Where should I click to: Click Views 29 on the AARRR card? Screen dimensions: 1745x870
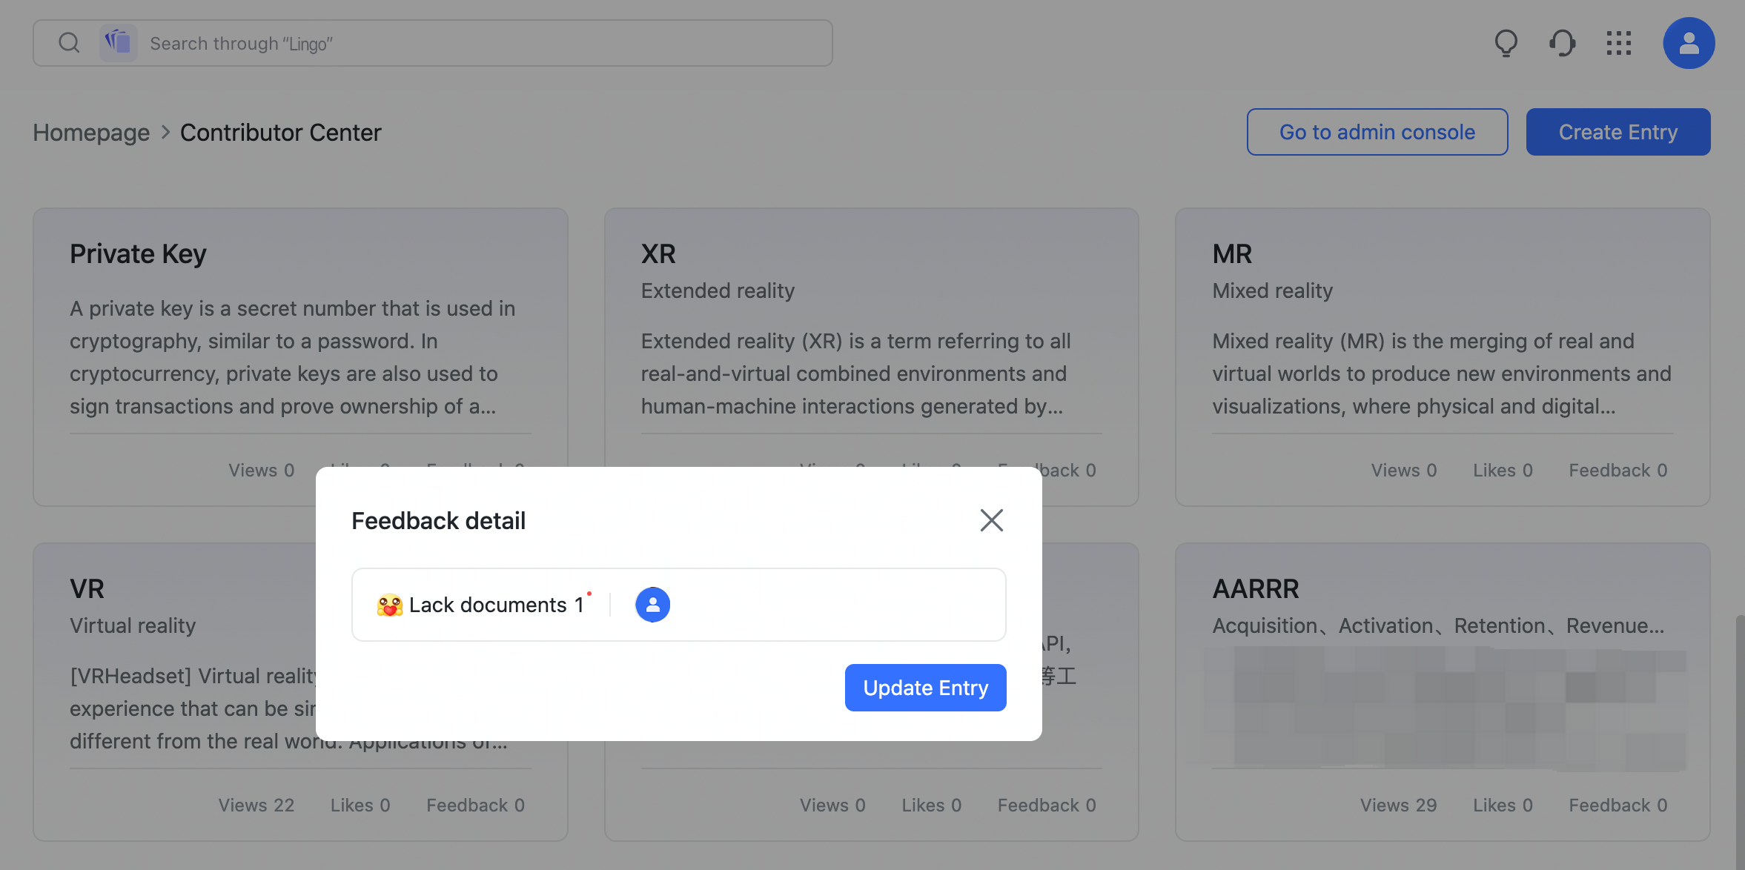[x=1397, y=805]
